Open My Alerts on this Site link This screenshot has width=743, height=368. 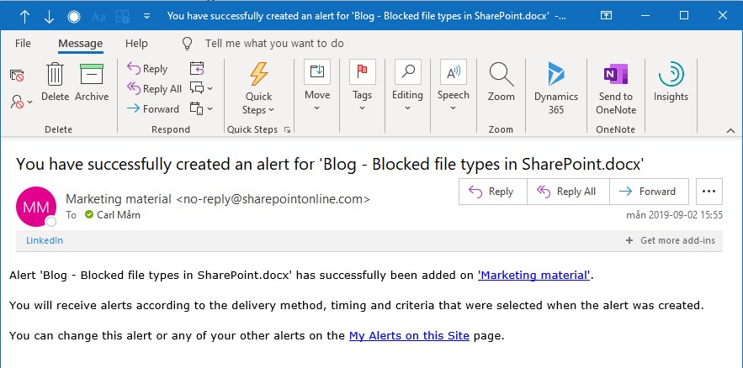coord(409,336)
